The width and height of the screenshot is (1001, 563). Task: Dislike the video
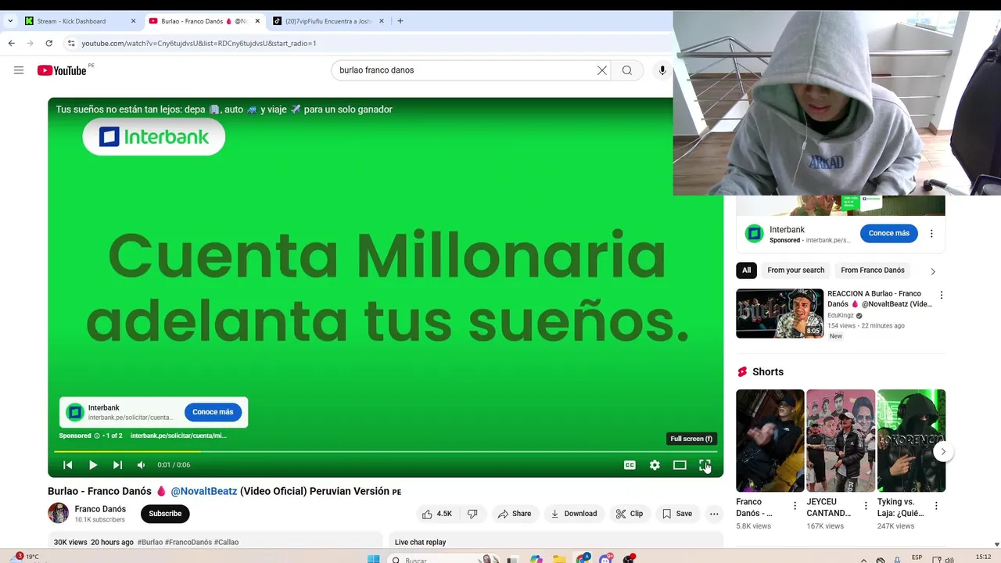pyautogui.click(x=472, y=514)
